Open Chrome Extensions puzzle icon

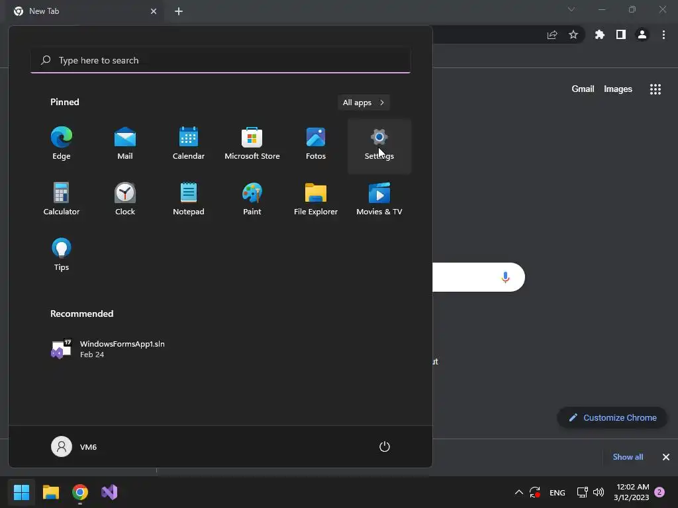600,34
